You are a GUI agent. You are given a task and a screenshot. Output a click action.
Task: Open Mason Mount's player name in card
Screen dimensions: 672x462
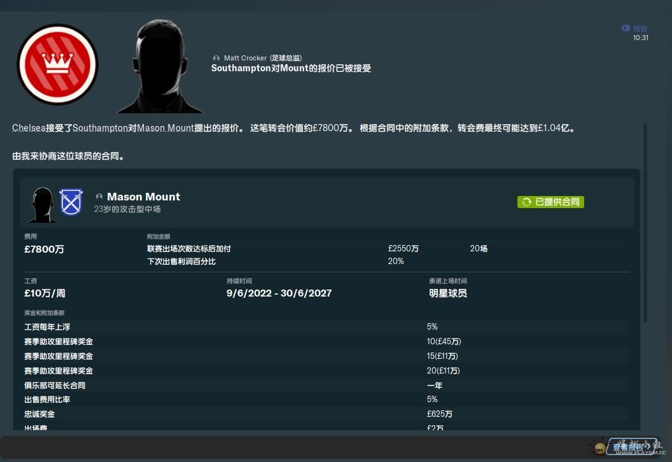143,197
